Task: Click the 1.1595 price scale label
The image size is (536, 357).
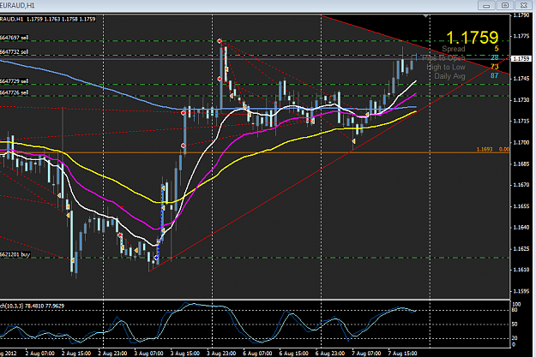Action: (521, 291)
